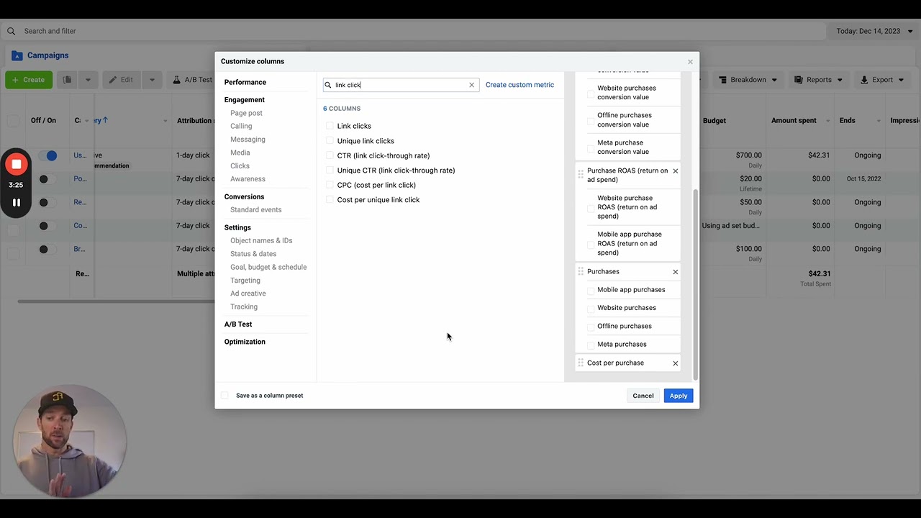Apply the column changes

tap(679, 396)
